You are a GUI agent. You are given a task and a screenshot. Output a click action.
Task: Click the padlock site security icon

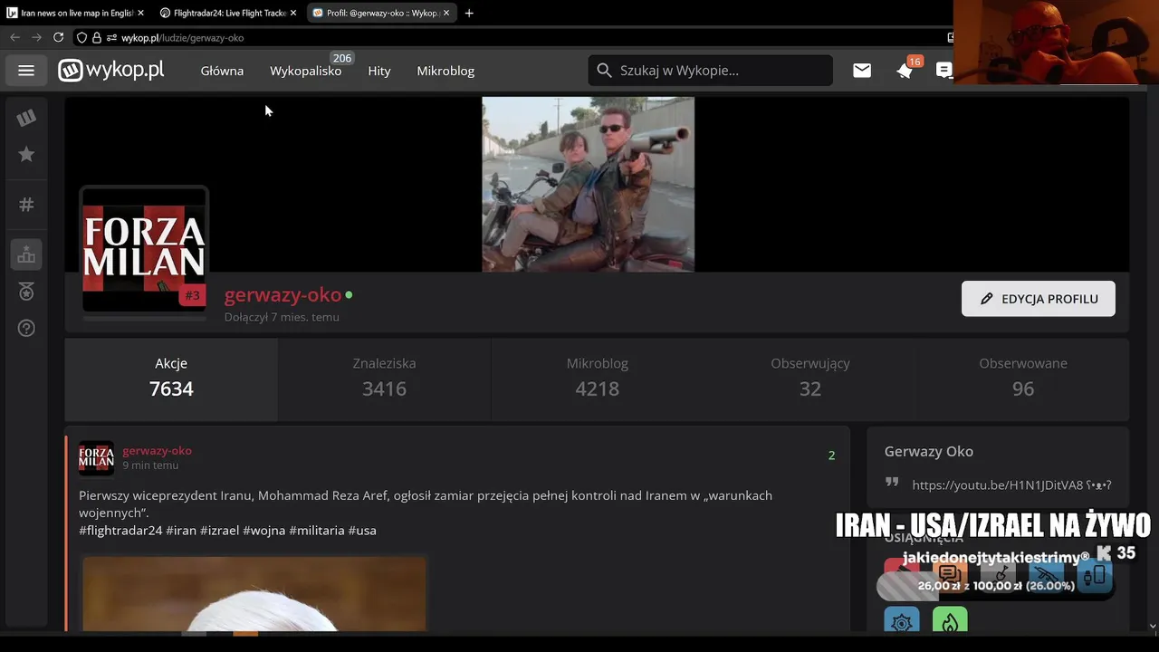tap(96, 38)
